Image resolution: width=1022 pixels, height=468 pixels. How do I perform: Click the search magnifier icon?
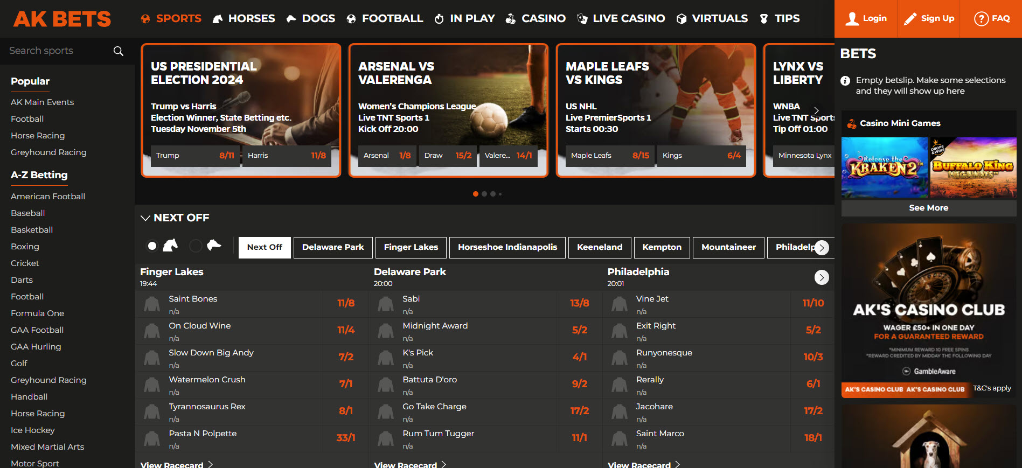[x=118, y=51]
